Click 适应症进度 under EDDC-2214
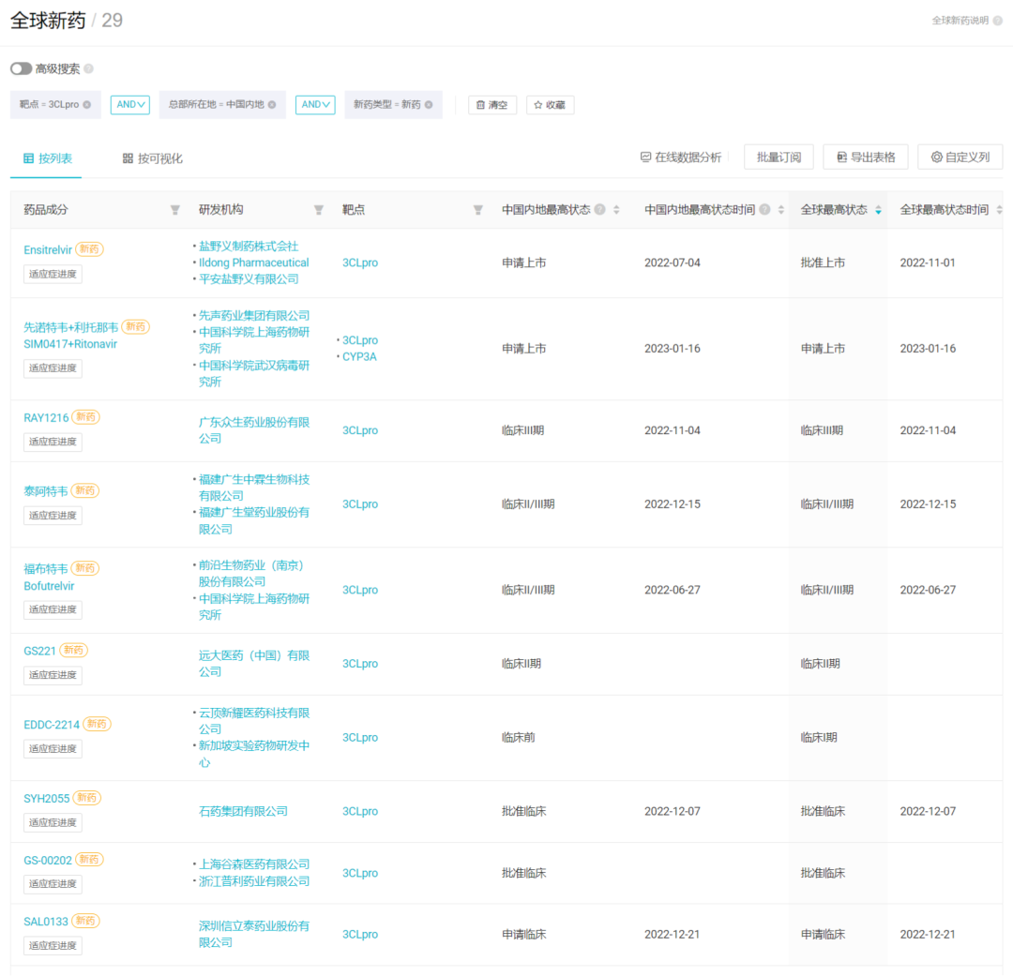The height and width of the screenshot is (976, 1013). (53, 748)
